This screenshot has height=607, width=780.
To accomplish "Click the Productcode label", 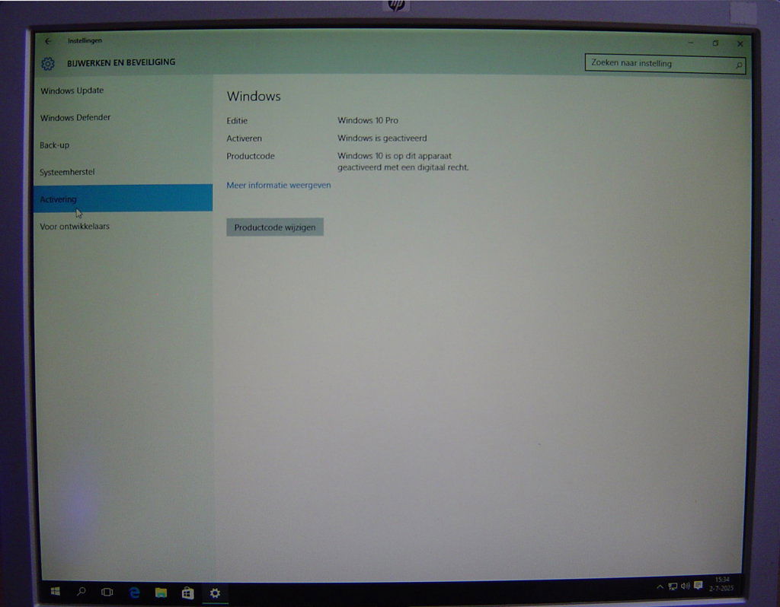I will pos(250,156).
